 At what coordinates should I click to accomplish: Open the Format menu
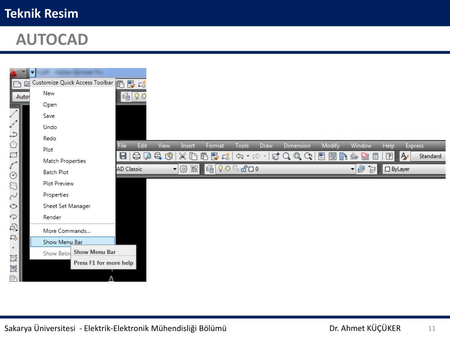click(214, 146)
